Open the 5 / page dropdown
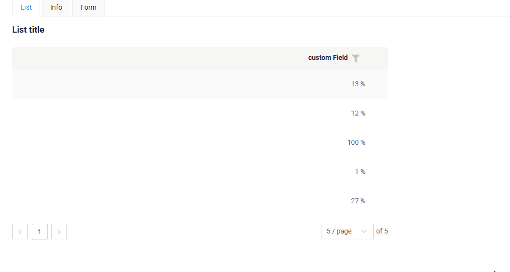510x272 pixels. coord(347,232)
